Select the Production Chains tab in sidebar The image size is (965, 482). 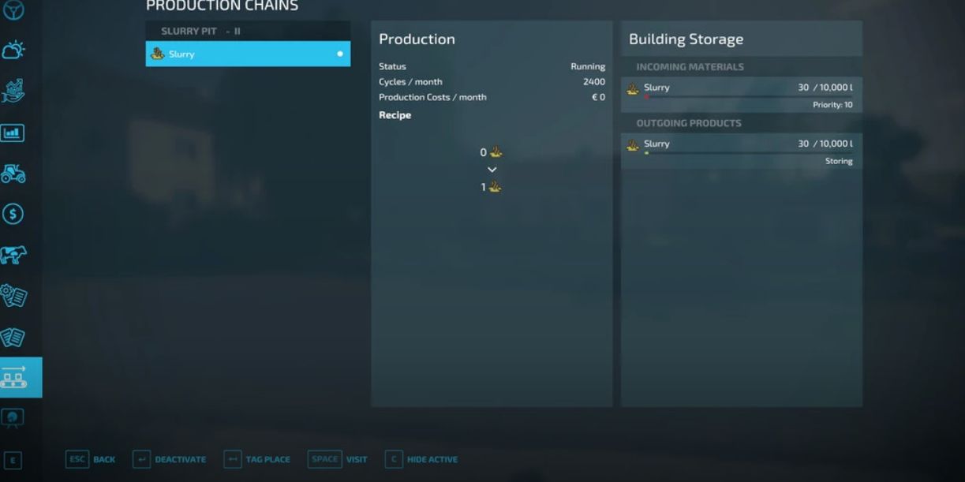(14, 377)
